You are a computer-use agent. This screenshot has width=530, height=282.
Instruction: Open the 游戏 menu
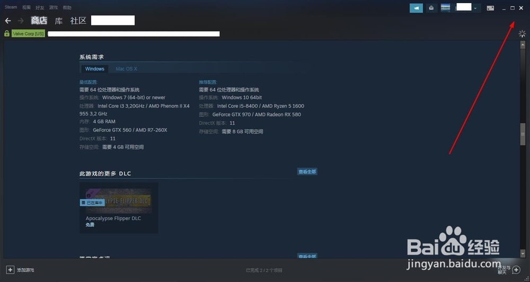[x=54, y=7]
